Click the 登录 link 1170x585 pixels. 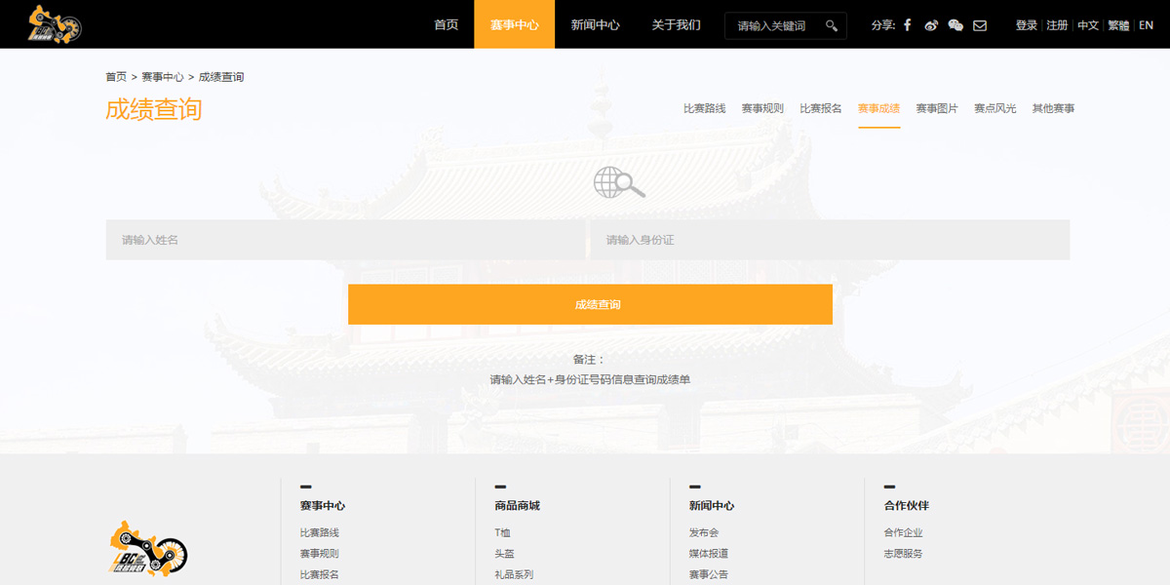1026,25
